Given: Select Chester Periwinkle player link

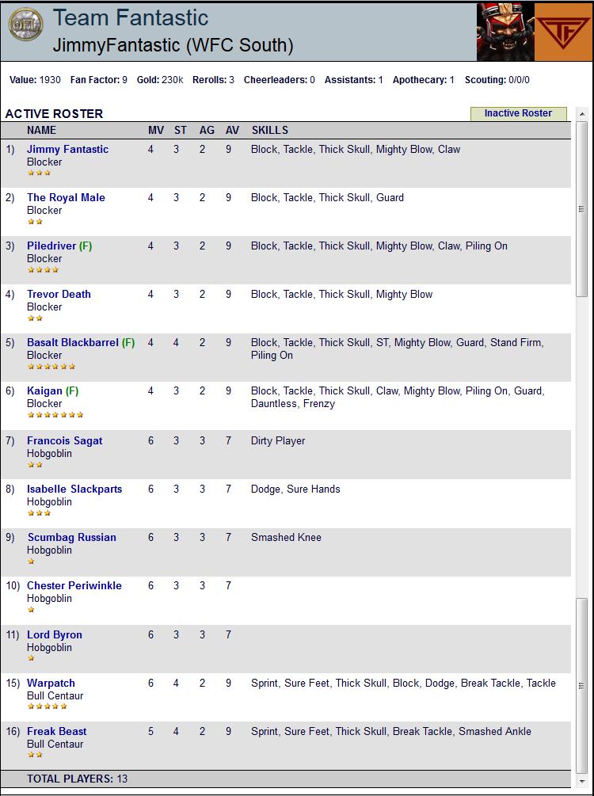Looking at the screenshot, I should 74,585.
